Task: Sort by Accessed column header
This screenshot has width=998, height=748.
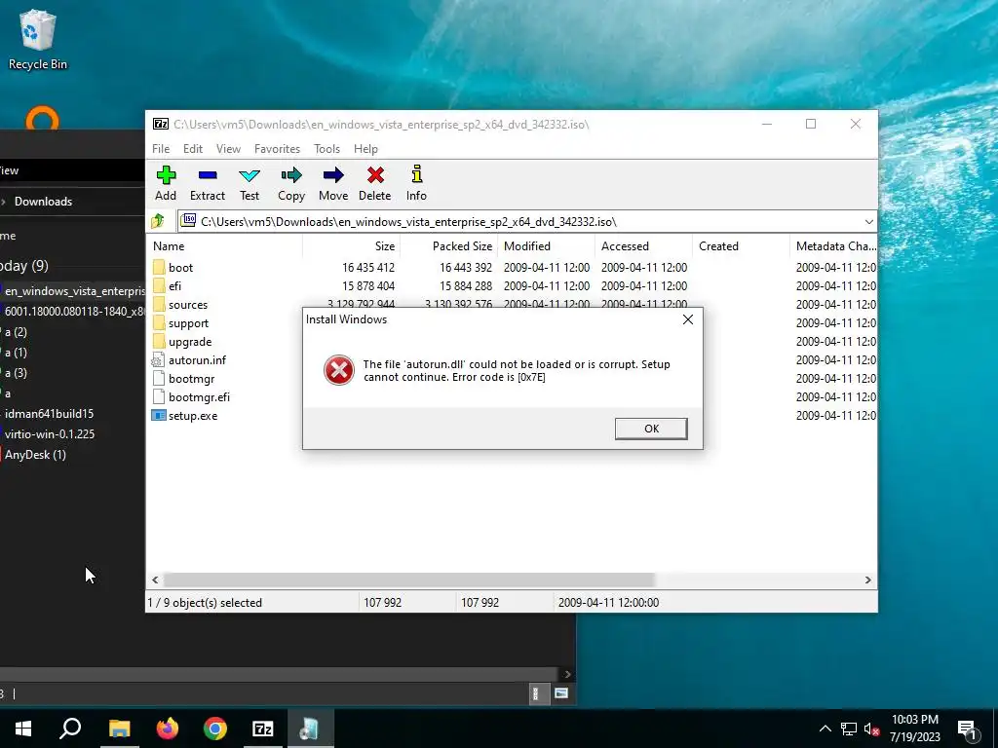Action: click(643, 246)
